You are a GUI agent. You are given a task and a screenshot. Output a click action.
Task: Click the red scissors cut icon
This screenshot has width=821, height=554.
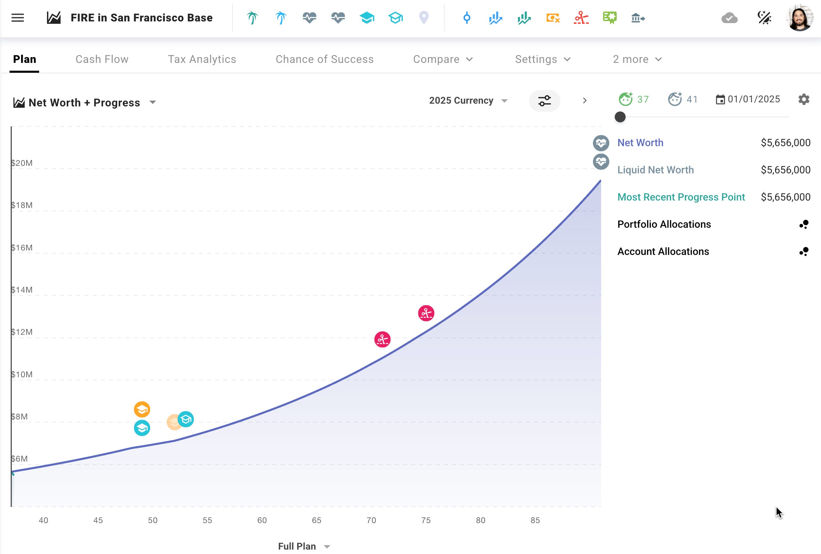tap(581, 18)
